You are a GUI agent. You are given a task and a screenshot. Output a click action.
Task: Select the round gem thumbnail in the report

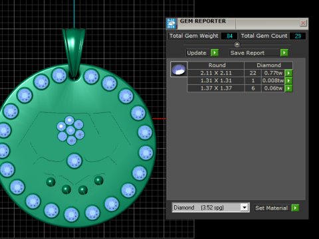click(179, 69)
